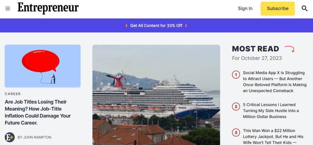Screen dimensions: 313x145
Task: Open the Get All Content for 33% Off promo
Action: pyautogui.click(x=156, y=26)
